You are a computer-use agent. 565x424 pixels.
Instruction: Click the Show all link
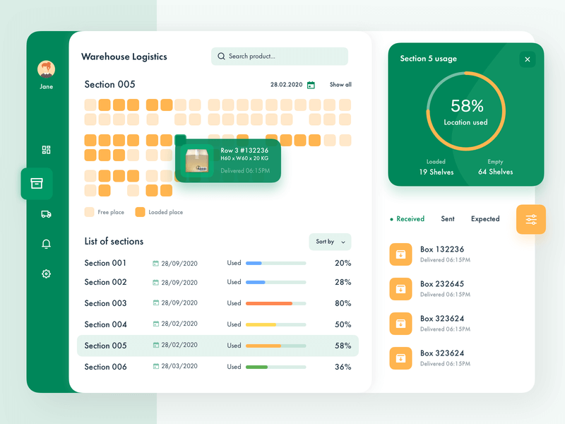pyautogui.click(x=340, y=84)
